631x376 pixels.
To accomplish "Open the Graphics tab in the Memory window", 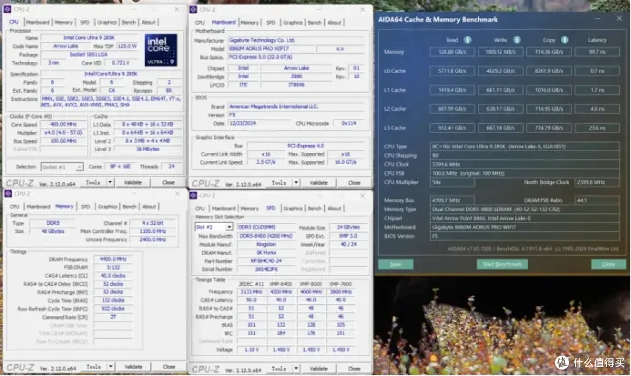I will 108,206.
